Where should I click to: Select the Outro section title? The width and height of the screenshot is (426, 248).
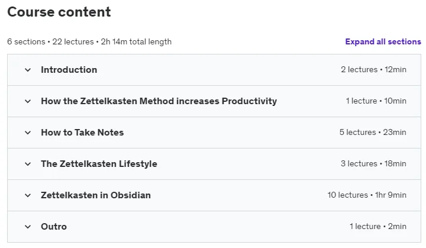54,227
